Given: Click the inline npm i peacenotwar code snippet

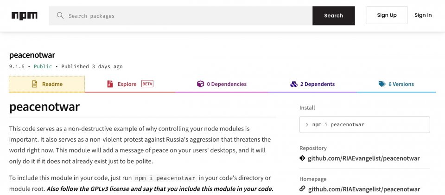Looking at the screenshot, I should (x=165, y=178).
